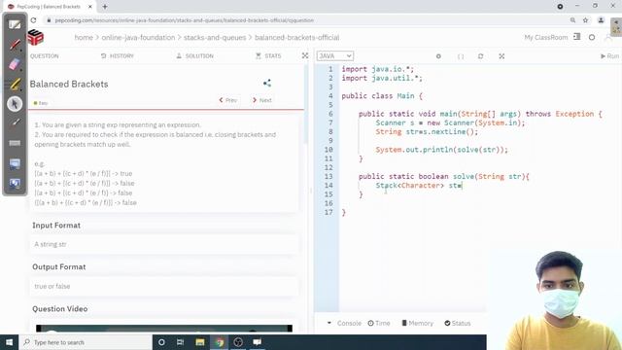The height and width of the screenshot is (350, 622).
Task: Bookmark this page with the star icon
Action: click(x=585, y=20)
